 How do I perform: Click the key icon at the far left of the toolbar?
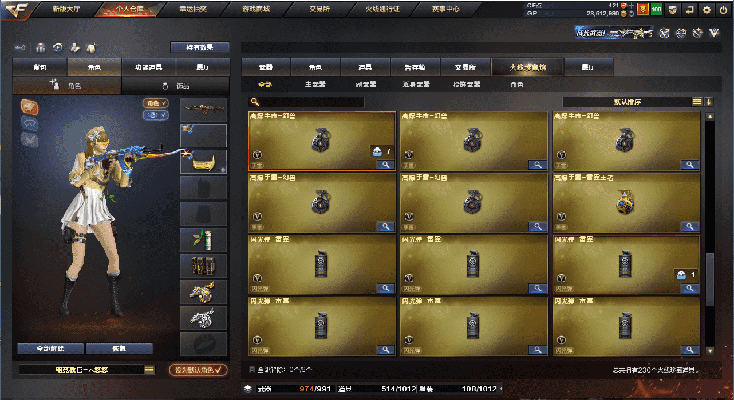click(x=21, y=47)
